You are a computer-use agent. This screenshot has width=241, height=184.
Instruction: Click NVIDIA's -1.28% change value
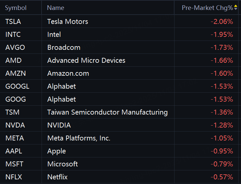click(222, 125)
